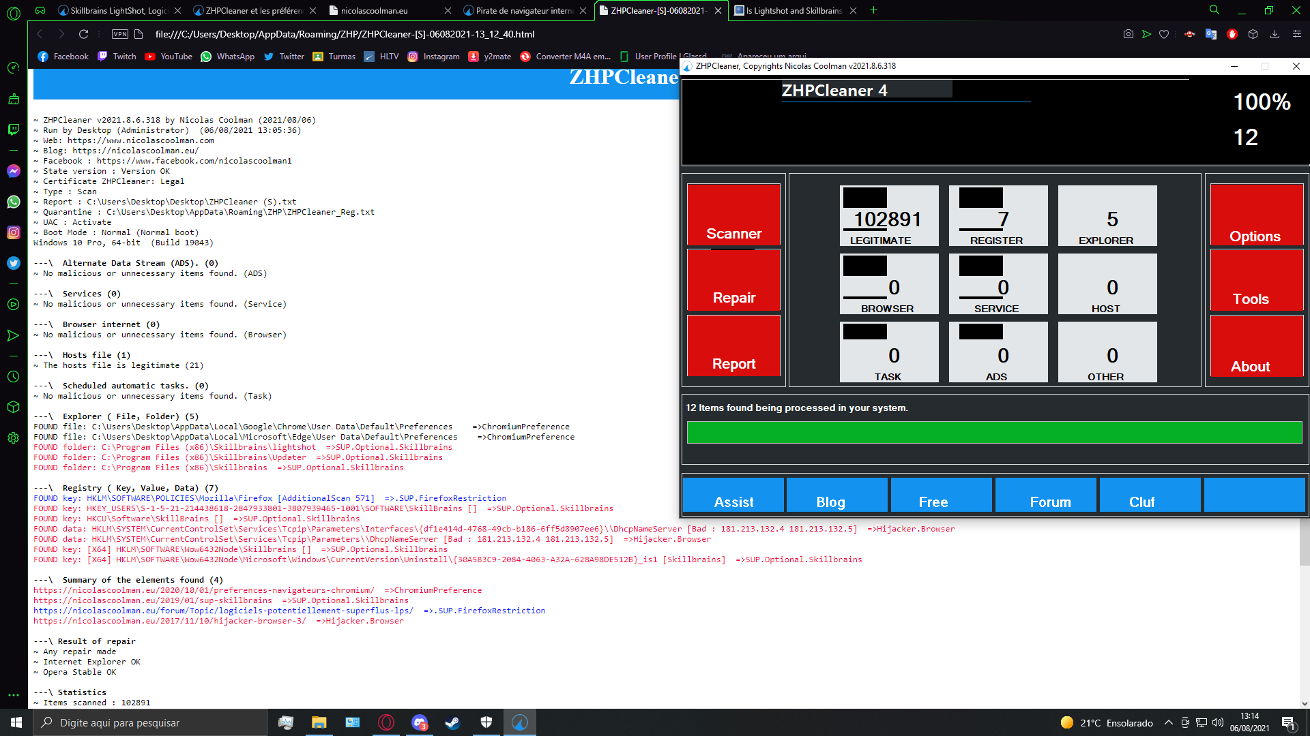Open GX Control speedometer in sidebar
The height and width of the screenshot is (736, 1310).
(x=13, y=68)
